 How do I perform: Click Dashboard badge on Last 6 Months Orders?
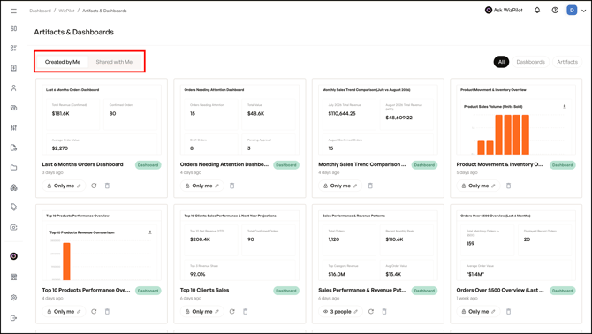(x=148, y=165)
